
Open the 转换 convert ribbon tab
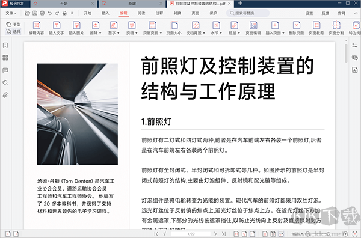(x=177, y=13)
